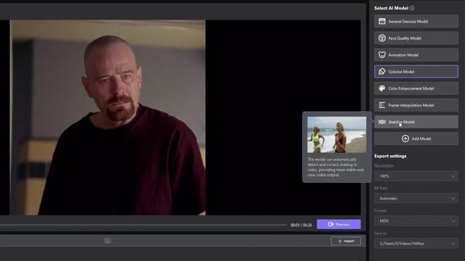Click the plus icon in Add Model
Image resolution: width=465 pixels, height=261 pixels.
405,138
